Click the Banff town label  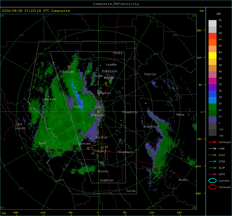(x=43, y=143)
